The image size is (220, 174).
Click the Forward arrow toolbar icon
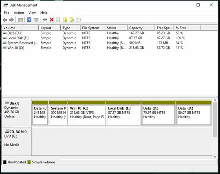coord(11,20)
